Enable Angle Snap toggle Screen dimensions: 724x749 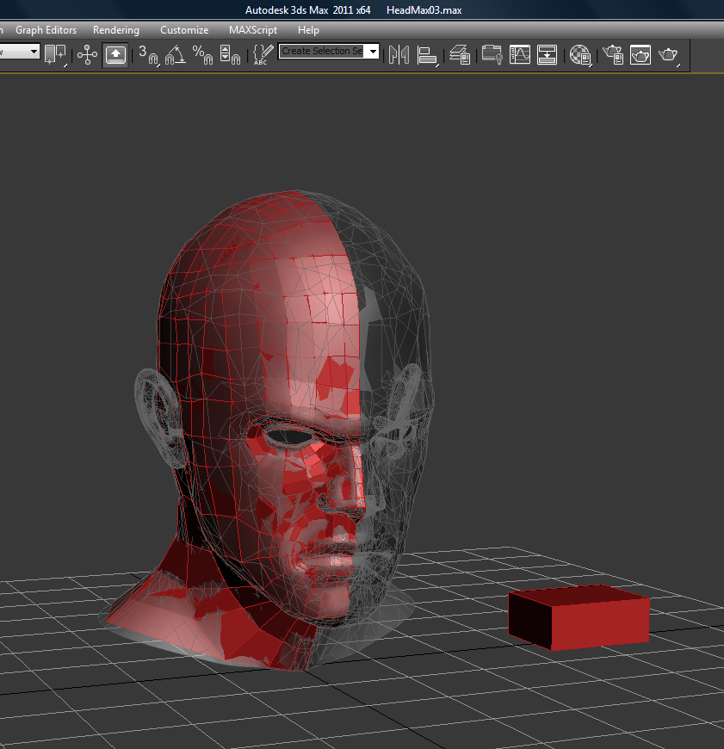[x=174, y=53]
